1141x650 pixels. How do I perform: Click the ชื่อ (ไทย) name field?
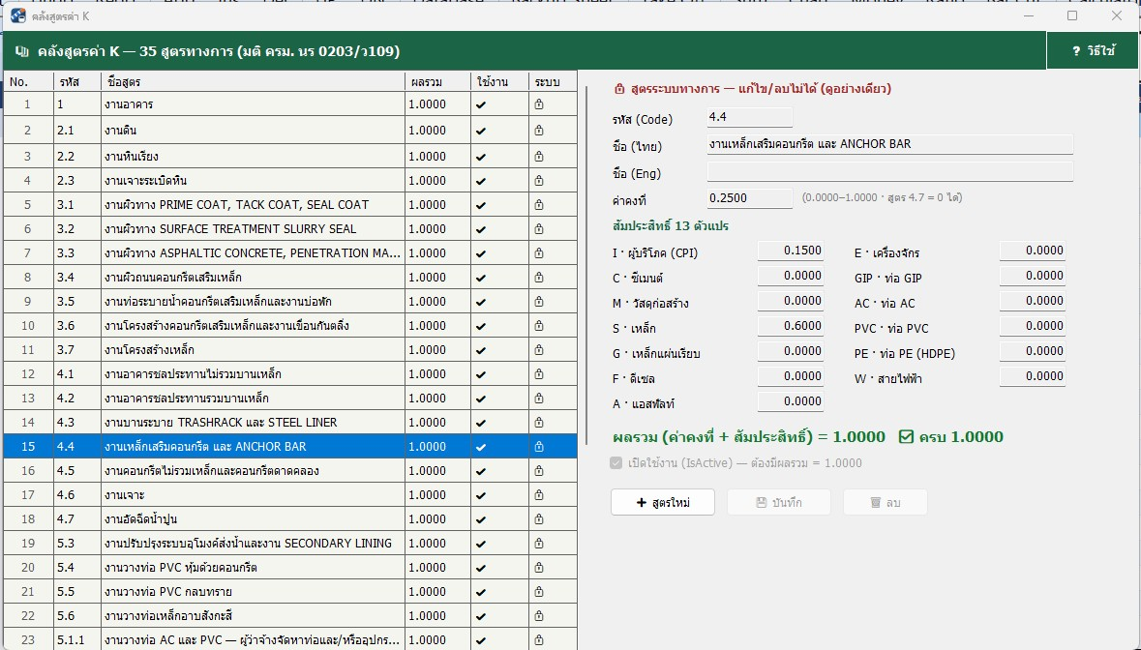pyautogui.click(x=890, y=144)
